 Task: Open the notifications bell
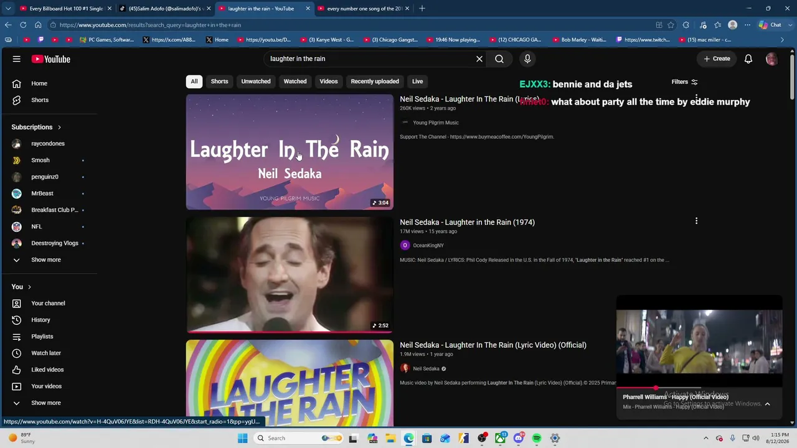tap(748, 59)
